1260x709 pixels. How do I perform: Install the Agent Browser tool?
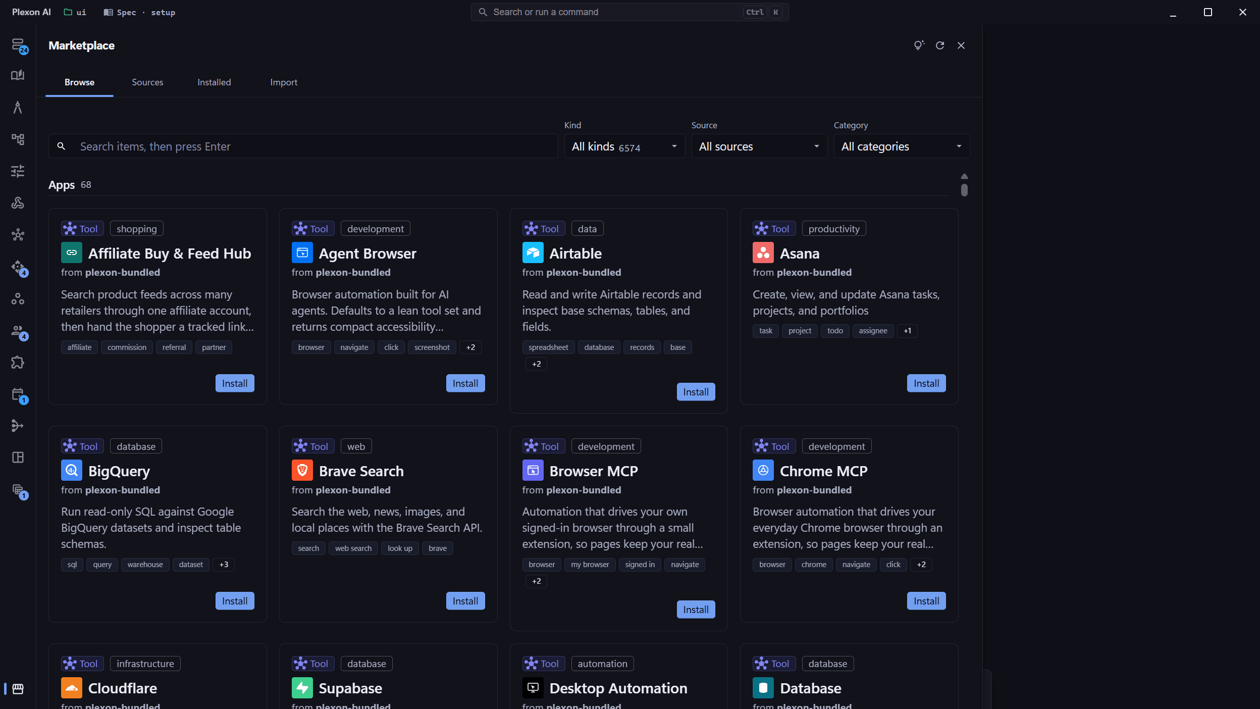pos(465,383)
